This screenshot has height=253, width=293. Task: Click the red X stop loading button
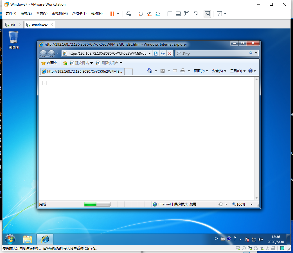coord(170,54)
